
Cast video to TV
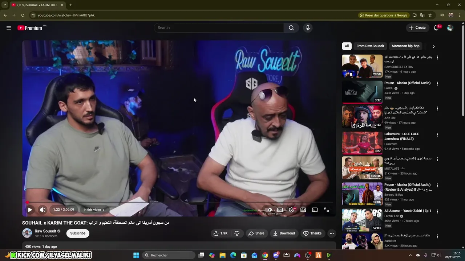point(315,210)
